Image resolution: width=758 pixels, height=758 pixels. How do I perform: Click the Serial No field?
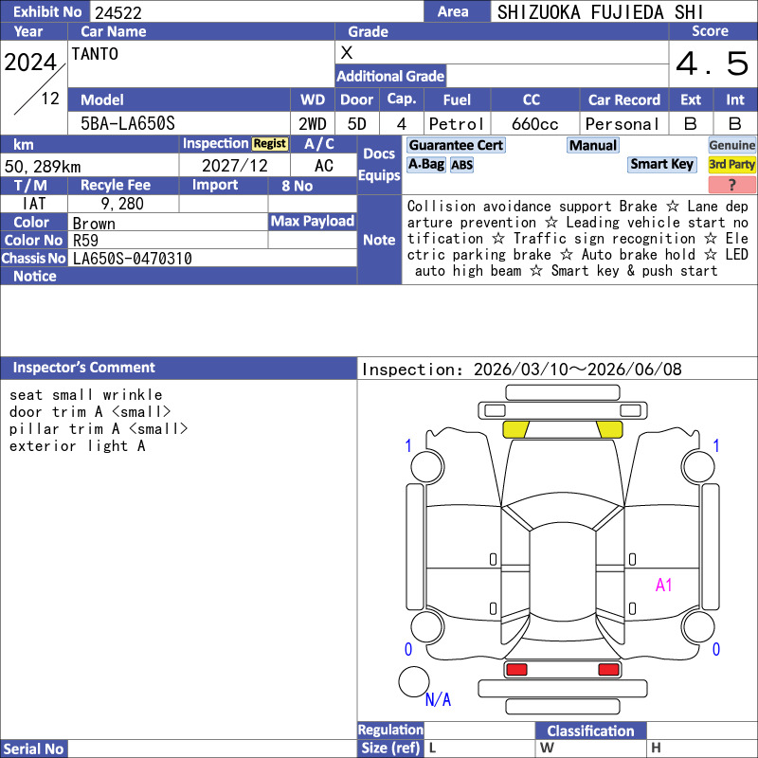pos(212,749)
